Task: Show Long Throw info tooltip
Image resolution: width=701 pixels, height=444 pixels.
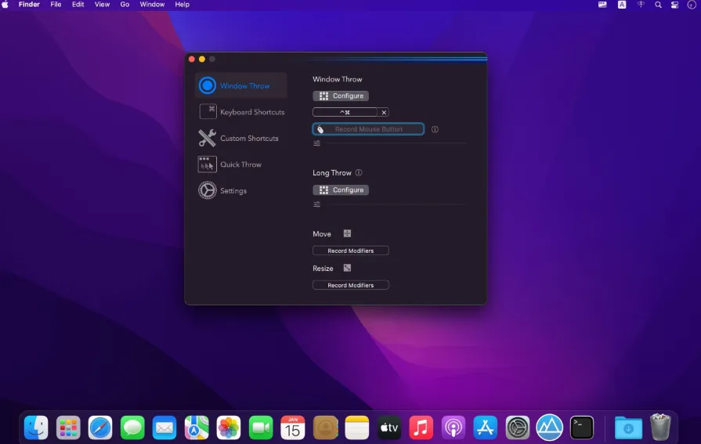Action: point(359,172)
